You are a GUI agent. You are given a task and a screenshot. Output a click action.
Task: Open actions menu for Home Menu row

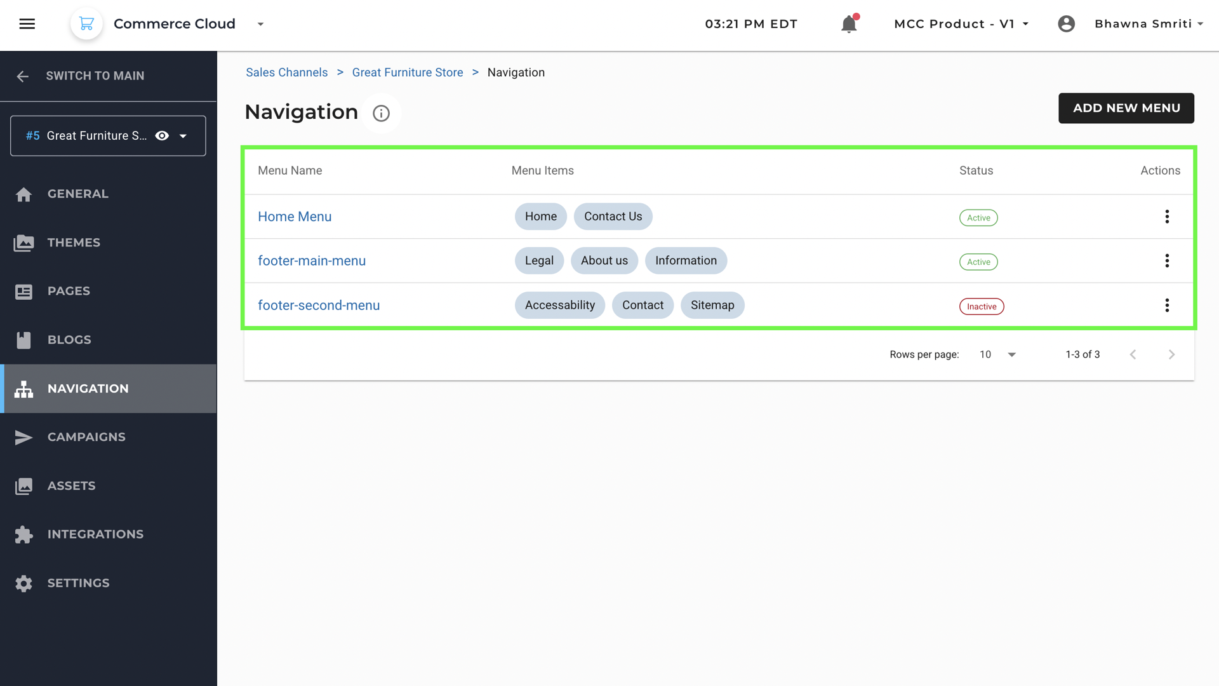(x=1167, y=217)
